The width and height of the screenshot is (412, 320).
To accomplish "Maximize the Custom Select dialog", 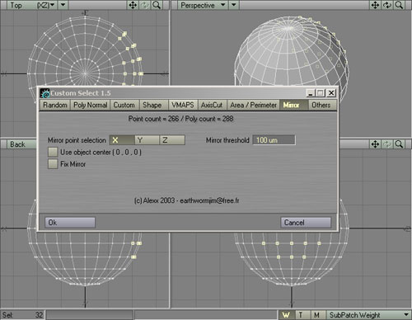I will [x=321, y=93].
